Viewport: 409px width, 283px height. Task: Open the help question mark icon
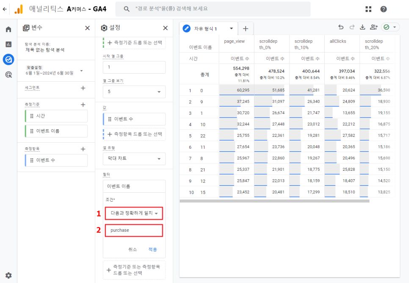(x=384, y=9)
